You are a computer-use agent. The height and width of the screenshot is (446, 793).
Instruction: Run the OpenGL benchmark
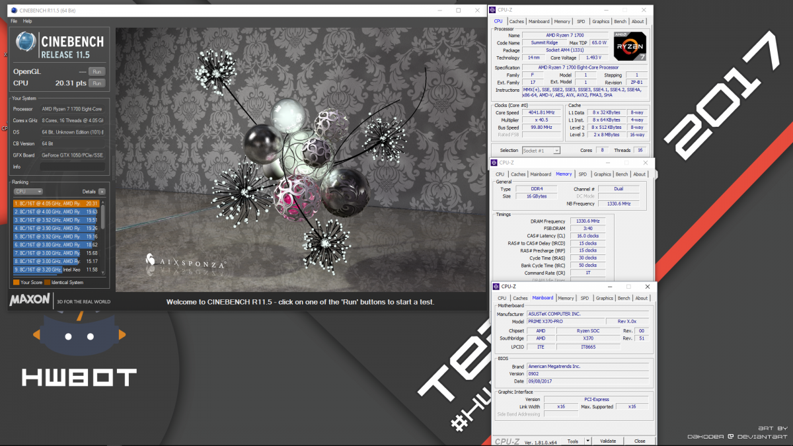click(96, 71)
